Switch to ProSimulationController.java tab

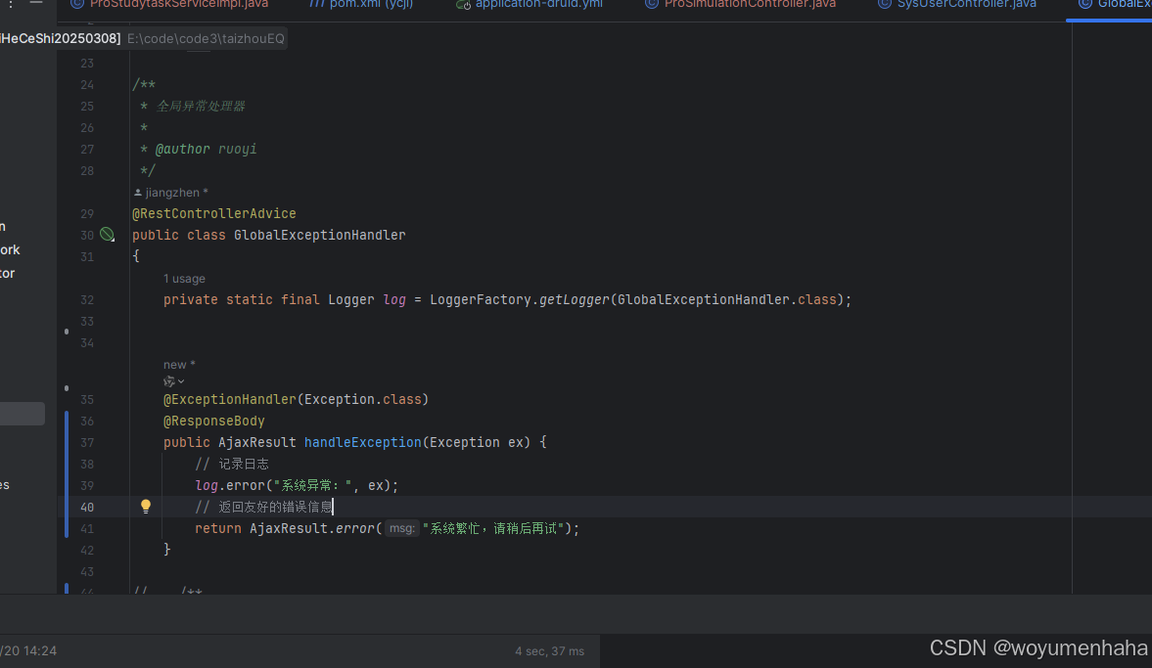coord(750,5)
